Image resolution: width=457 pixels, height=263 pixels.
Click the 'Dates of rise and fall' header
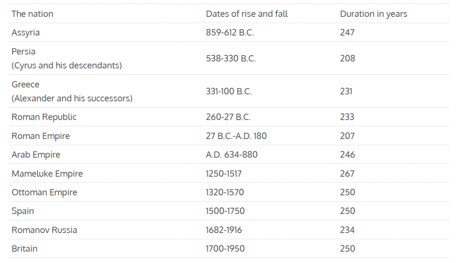[x=247, y=14]
